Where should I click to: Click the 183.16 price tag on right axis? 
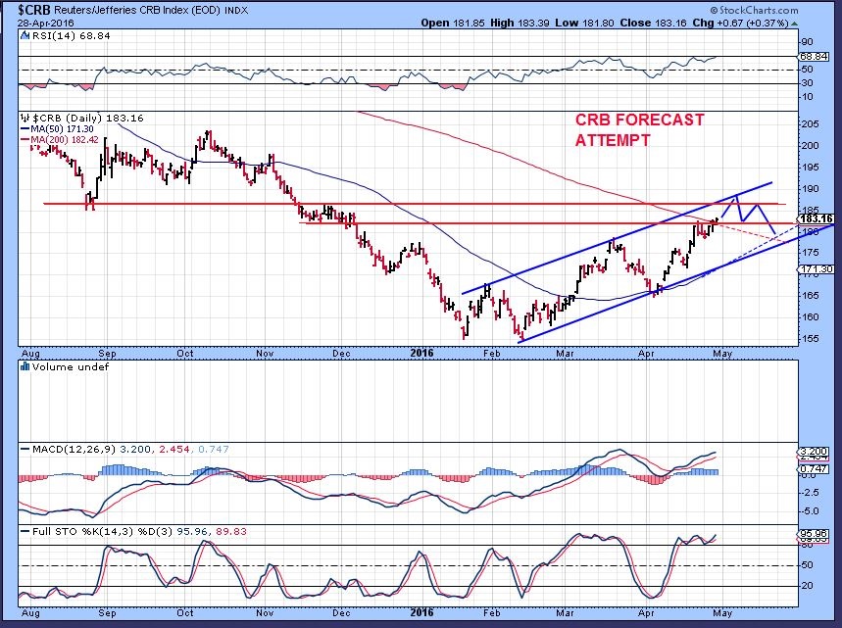click(x=816, y=218)
